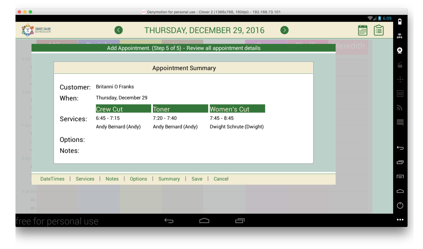The height and width of the screenshot is (249, 423).
Task: Open Genymotion GPS widget
Action: click(x=400, y=36)
